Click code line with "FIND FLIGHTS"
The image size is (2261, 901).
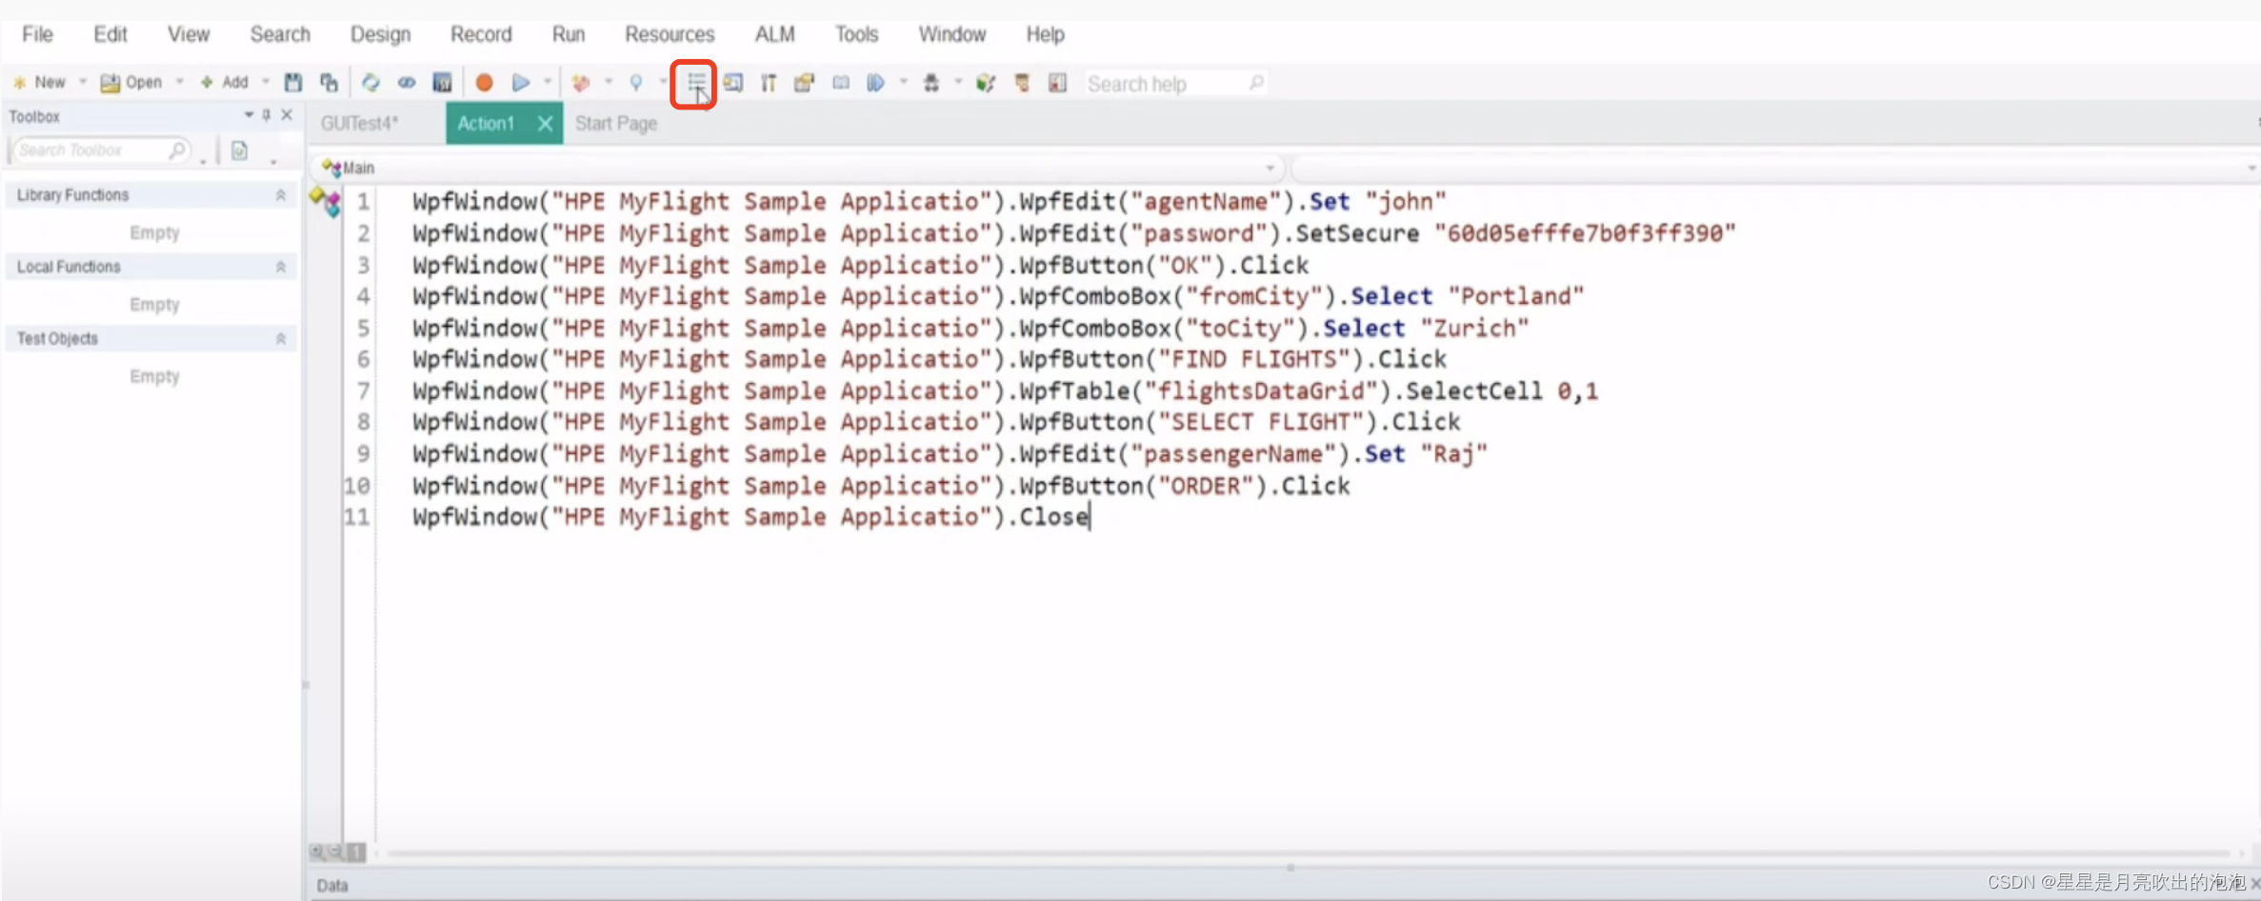click(930, 359)
